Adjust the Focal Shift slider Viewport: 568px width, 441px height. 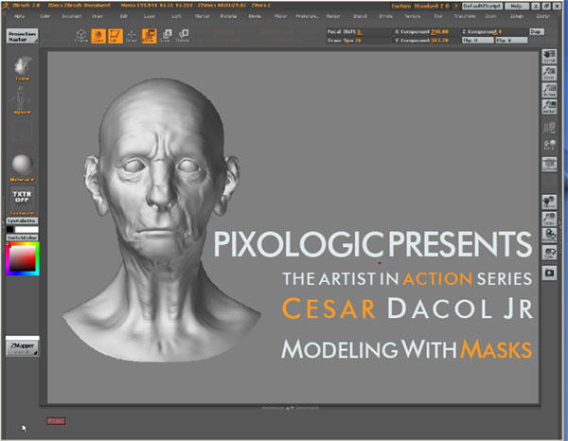click(x=359, y=32)
